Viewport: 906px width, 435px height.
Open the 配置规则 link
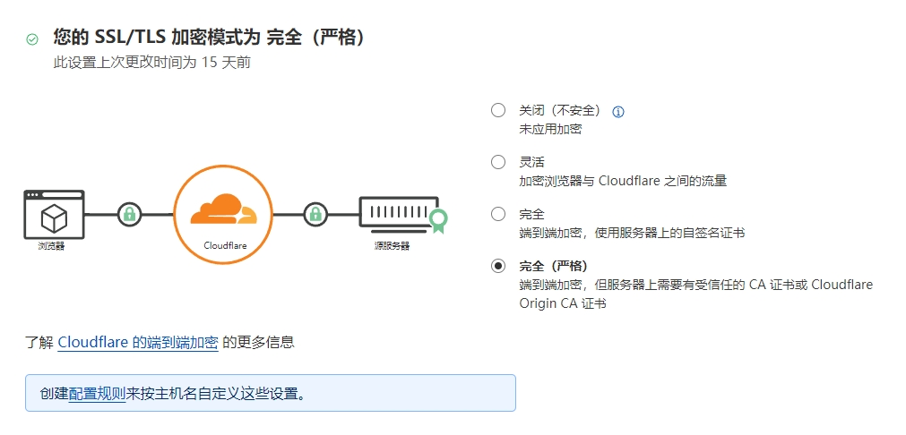click(x=97, y=394)
